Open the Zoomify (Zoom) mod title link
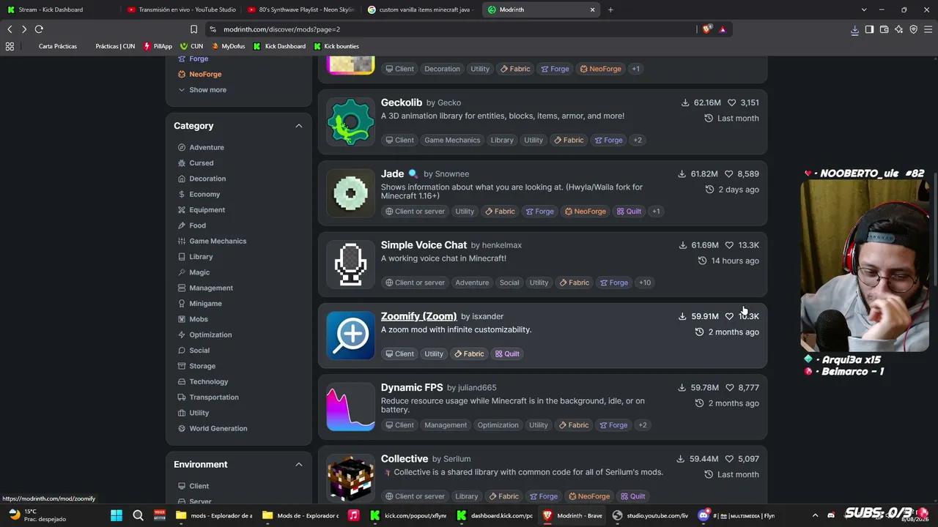This screenshot has height=527, width=938. [418, 316]
